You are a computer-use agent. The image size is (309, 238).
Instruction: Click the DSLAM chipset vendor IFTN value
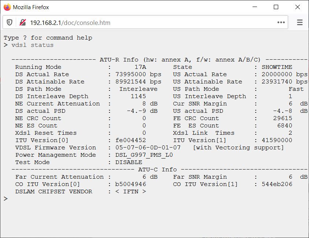tap(130, 191)
